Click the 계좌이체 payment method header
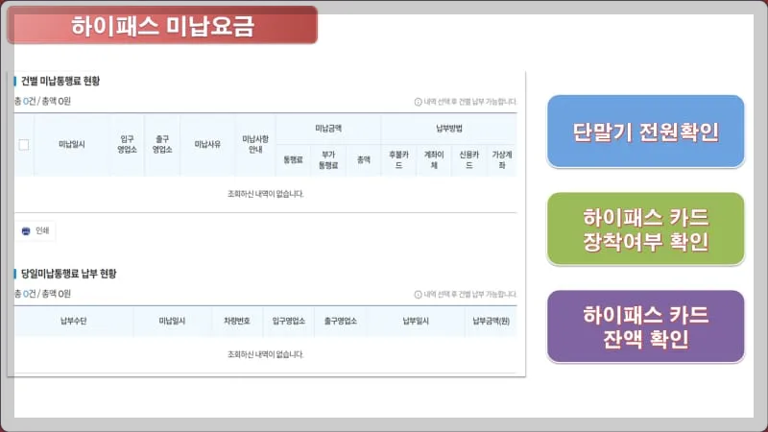The width and height of the screenshot is (768, 432). tap(434, 160)
